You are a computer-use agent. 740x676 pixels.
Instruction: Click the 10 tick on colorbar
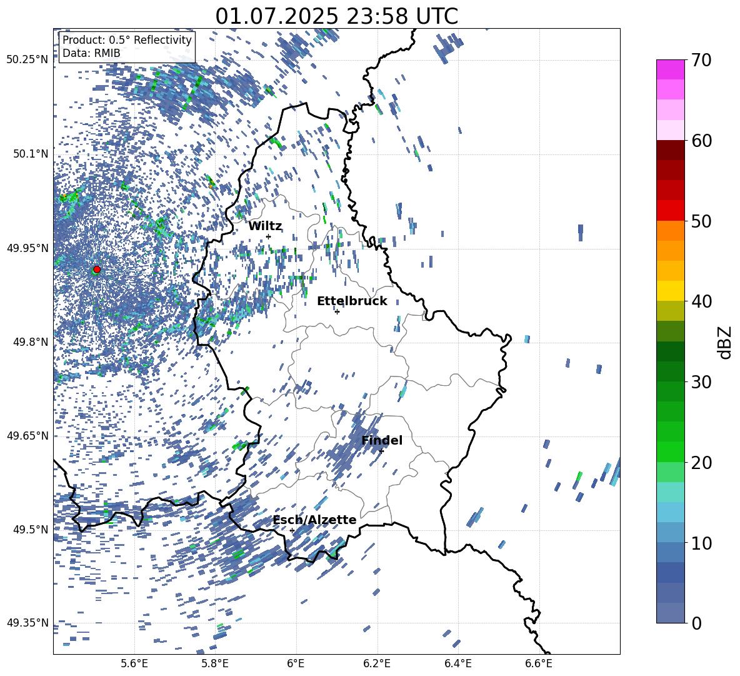click(x=701, y=543)
